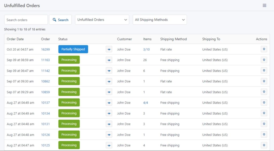Click the 3/10 items link
The image size is (274, 151).
(146, 50)
